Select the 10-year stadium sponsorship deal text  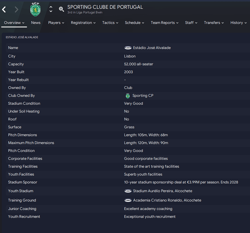click(x=181, y=182)
